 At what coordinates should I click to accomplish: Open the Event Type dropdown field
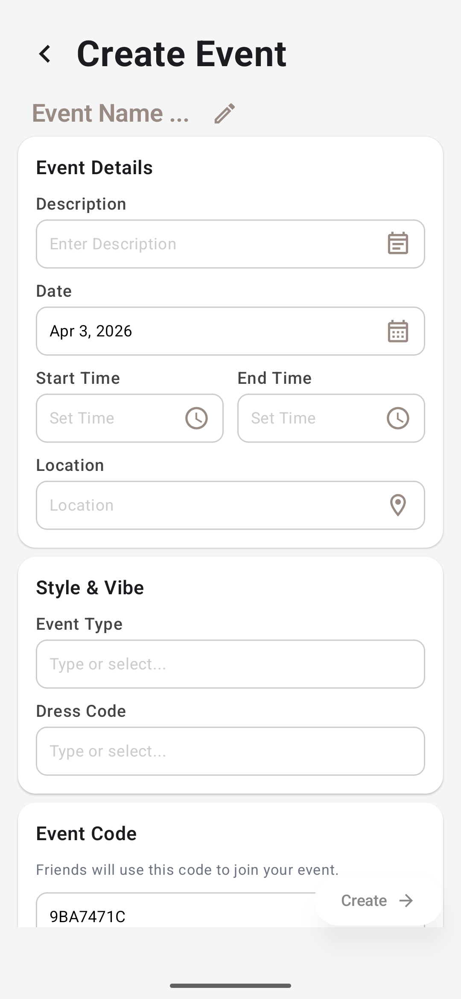point(230,664)
